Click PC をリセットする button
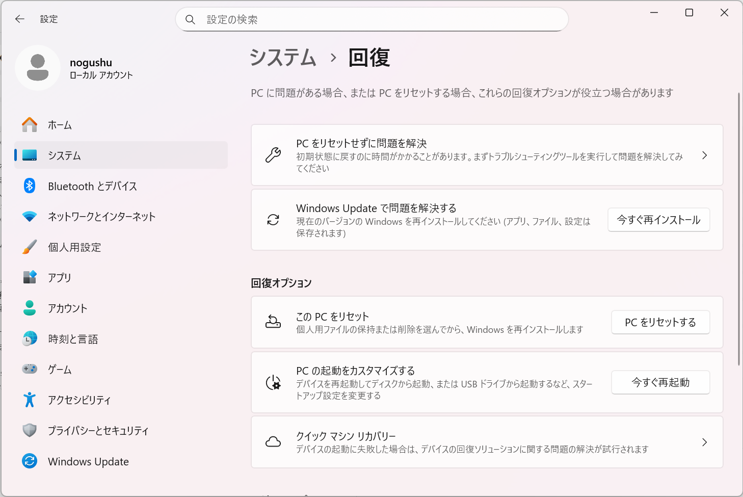The width and height of the screenshot is (743, 497). [660, 322]
